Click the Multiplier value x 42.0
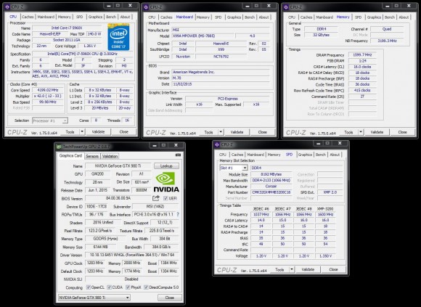The image size is (421, 307). 47,96
